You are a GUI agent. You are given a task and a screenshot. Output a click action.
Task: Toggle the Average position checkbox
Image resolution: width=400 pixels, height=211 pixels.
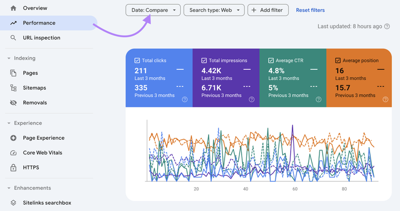tap(338, 61)
